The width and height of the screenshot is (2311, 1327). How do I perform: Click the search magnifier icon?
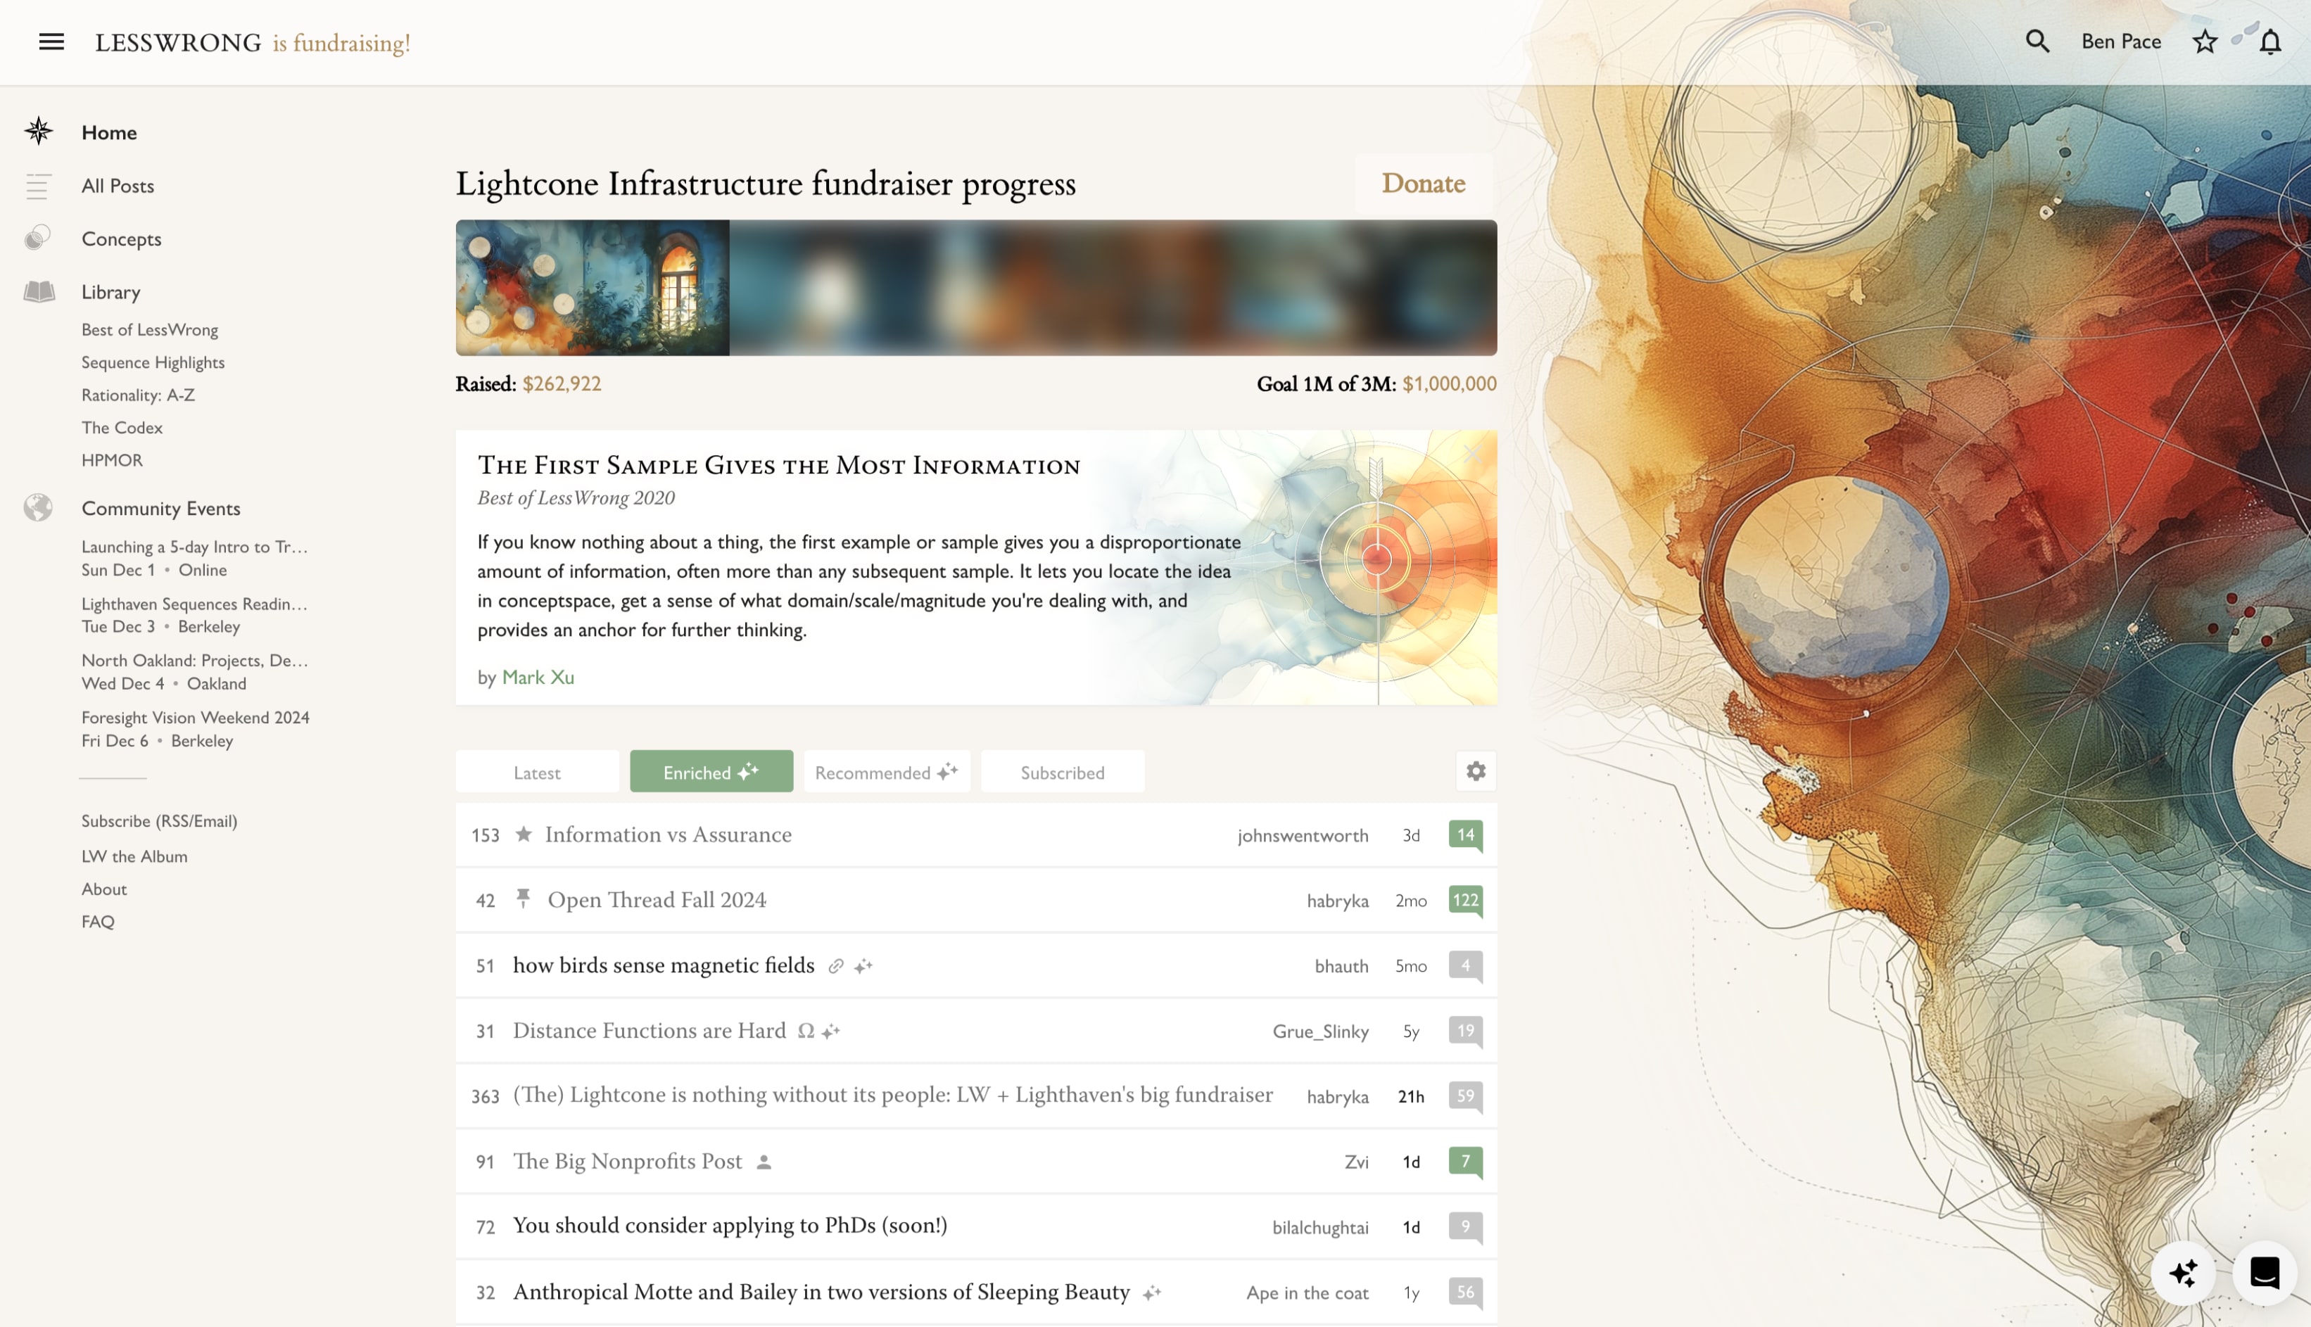coord(2037,41)
